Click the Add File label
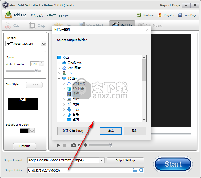This screenshot has height=178, width=201. point(20,15)
